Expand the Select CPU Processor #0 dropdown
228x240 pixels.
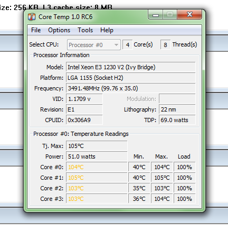tap(94, 45)
